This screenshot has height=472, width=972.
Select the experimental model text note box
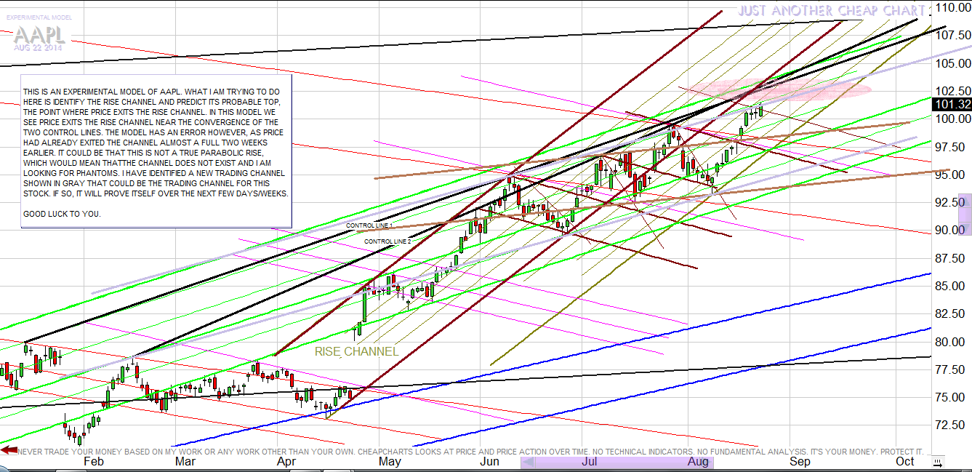coord(156,151)
